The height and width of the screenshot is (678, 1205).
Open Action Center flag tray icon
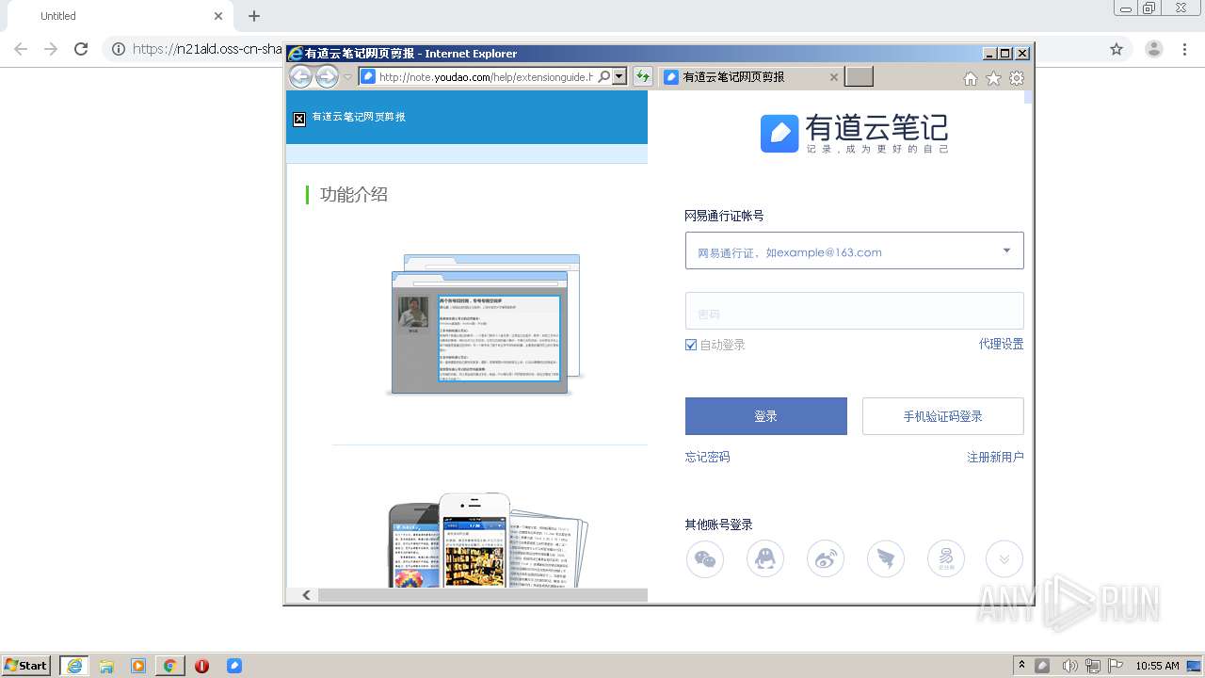click(1117, 666)
